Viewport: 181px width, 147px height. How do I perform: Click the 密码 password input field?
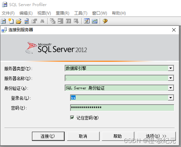coord(122,108)
